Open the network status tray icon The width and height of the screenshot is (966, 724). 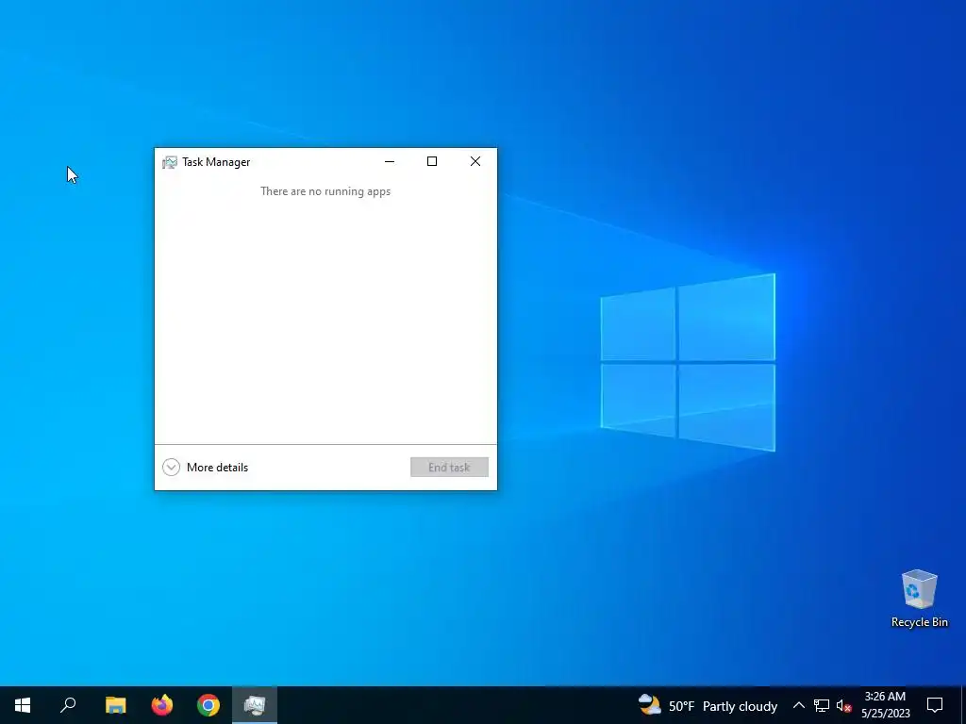(x=822, y=705)
